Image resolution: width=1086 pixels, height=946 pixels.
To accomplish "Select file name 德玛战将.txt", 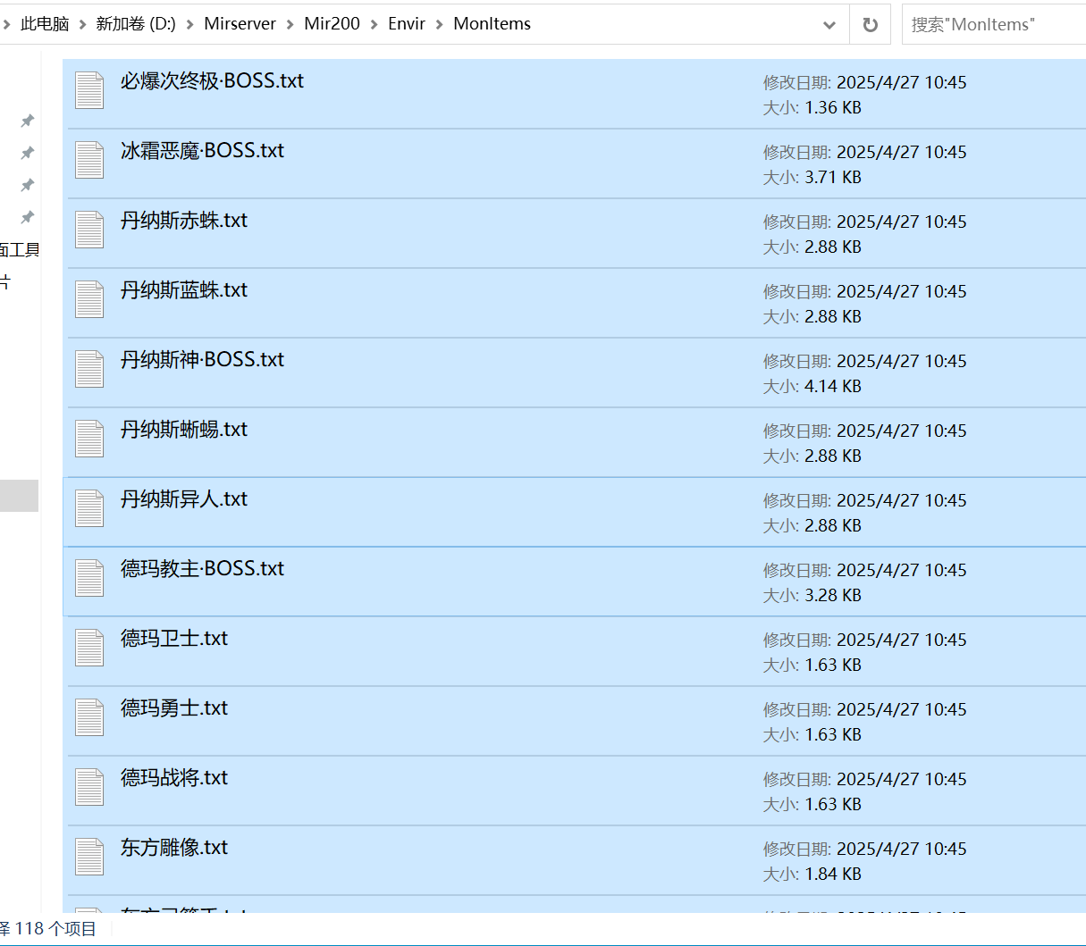I will pos(174,777).
